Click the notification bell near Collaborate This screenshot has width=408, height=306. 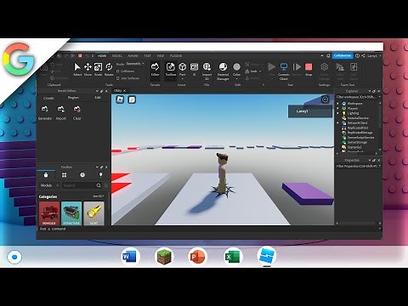(x=328, y=55)
